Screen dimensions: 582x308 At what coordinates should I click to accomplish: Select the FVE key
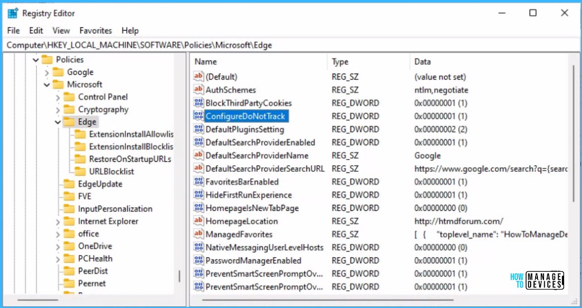pyautogui.click(x=84, y=196)
